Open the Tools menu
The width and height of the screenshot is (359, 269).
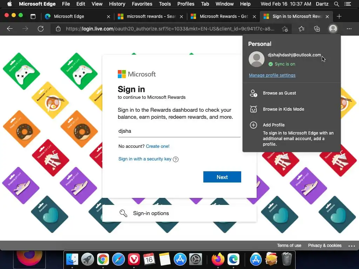pos(165,4)
